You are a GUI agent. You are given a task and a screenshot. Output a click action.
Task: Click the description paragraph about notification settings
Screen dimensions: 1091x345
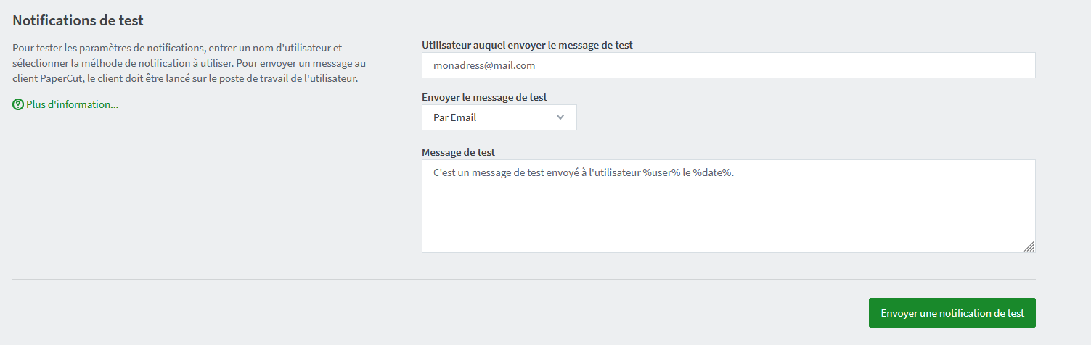(189, 63)
